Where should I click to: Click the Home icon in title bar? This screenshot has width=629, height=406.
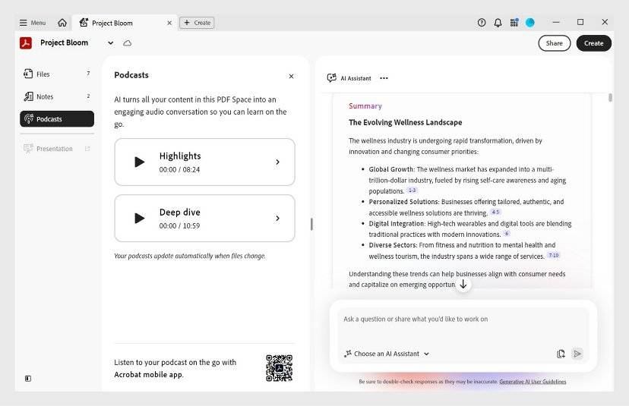[x=62, y=23]
